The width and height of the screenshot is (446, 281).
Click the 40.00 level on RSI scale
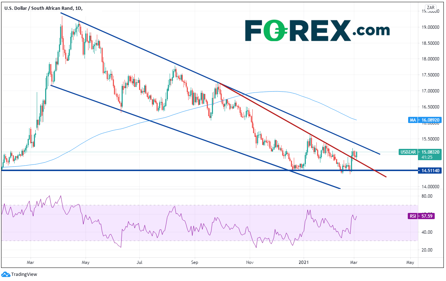[x=427, y=232]
